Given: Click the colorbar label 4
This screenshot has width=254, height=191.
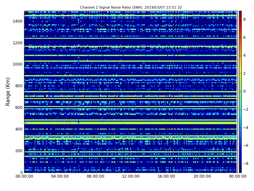Looking at the screenshot, I should click(244, 55).
